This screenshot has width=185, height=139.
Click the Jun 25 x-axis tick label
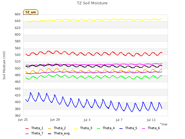click(23, 120)
